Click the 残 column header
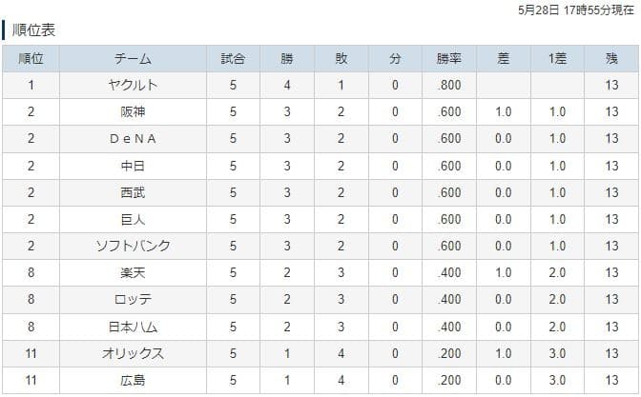The width and height of the screenshot is (641, 397). pyautogui.click(x=611, y=59)
